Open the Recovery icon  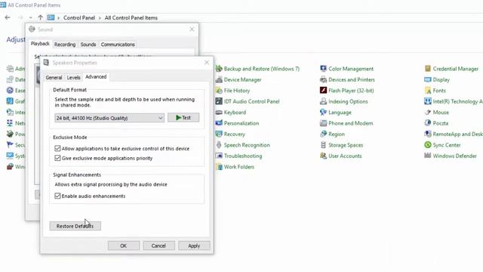point(219,134)
